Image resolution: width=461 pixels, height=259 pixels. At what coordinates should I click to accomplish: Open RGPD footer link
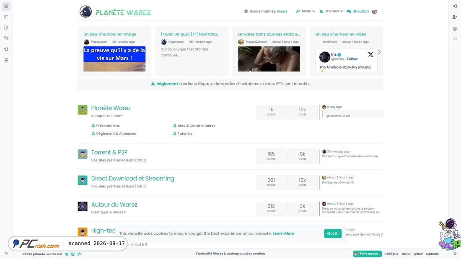point(406,254)
